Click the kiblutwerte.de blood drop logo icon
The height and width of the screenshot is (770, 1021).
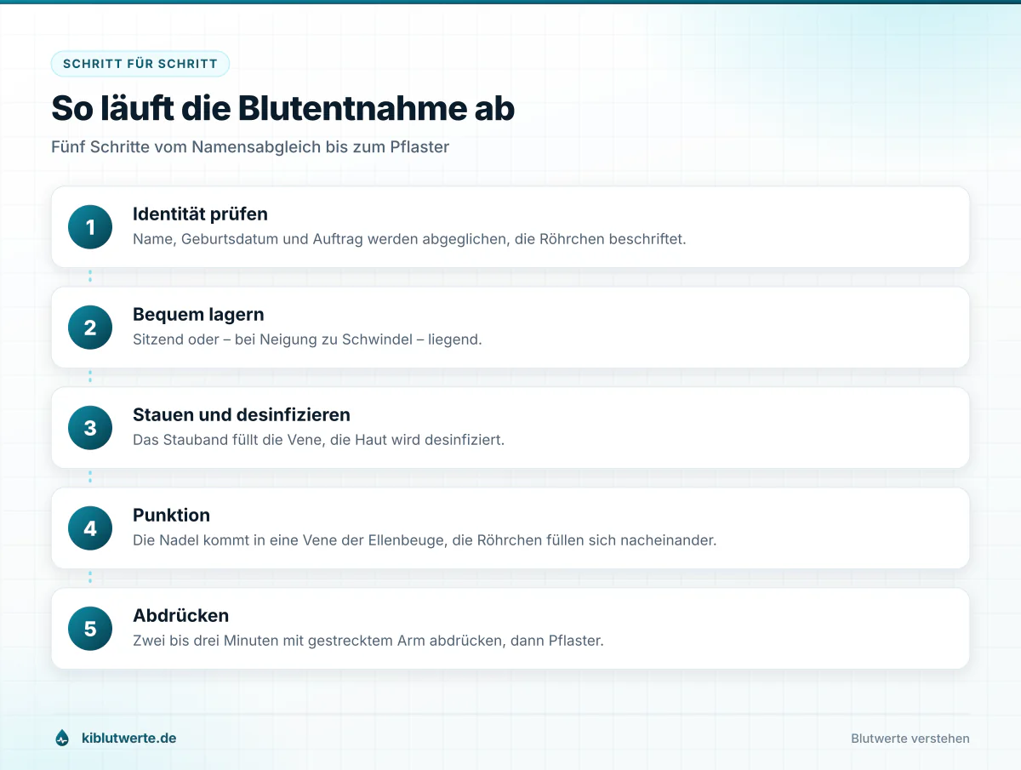[62, 739]
